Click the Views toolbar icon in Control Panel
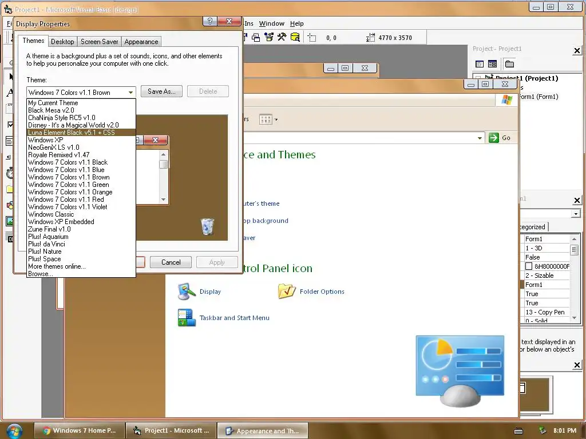 pos(266,119)
